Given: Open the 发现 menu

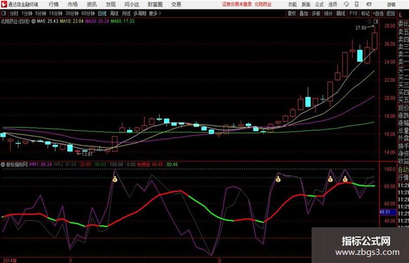Looking at the screenshot, I should 111,4.
